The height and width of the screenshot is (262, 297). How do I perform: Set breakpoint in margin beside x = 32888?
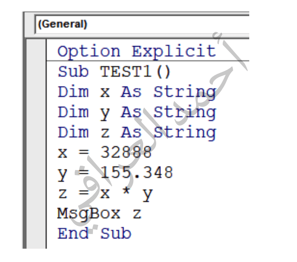click(36, 152)
